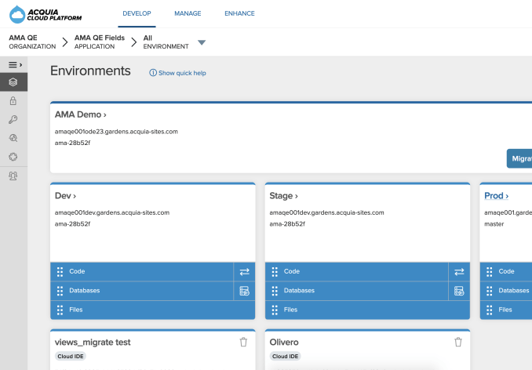Switch to the Enhance tab
The image size is (532, 370).
coord(239,13)
